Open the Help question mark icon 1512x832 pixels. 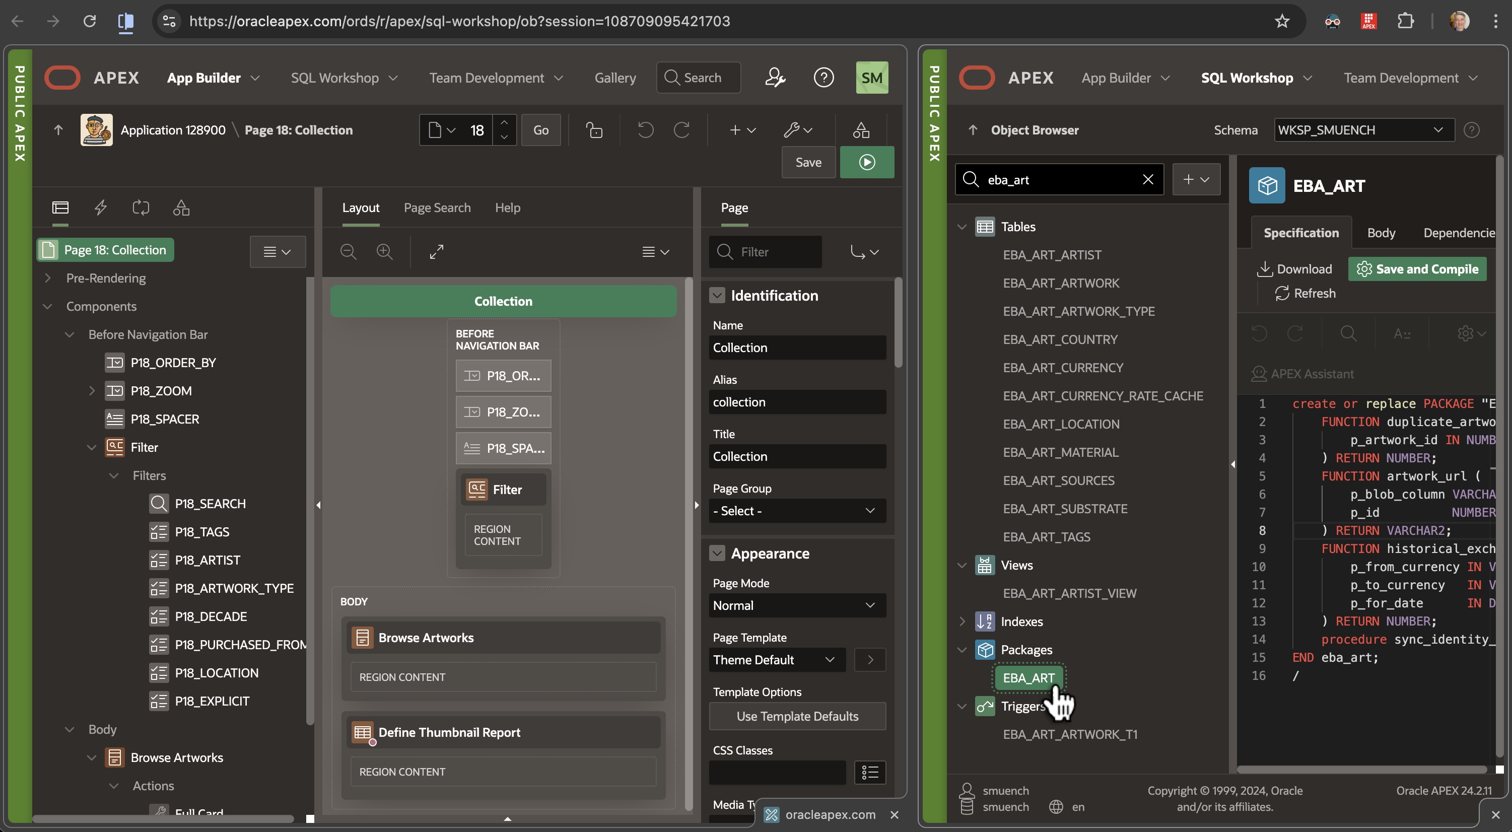click(823, 78)
